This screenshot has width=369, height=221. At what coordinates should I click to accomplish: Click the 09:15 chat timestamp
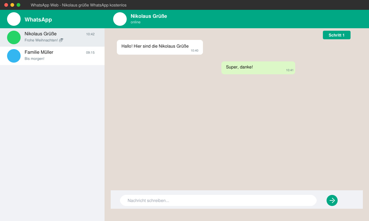click(90, 53)
